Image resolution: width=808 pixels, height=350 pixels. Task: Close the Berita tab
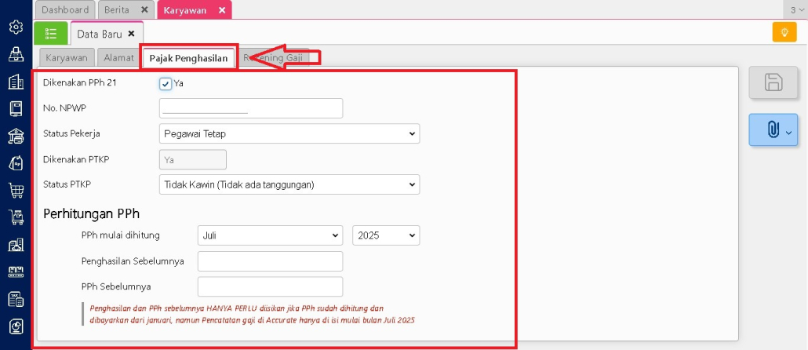[x=144, y=10]
